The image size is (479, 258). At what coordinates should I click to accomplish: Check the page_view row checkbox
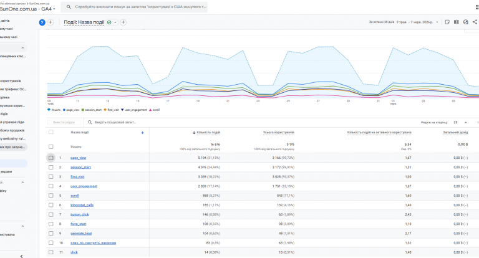51,158
